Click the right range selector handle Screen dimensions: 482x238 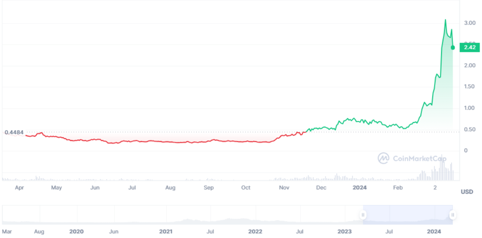tap(453, 215)
